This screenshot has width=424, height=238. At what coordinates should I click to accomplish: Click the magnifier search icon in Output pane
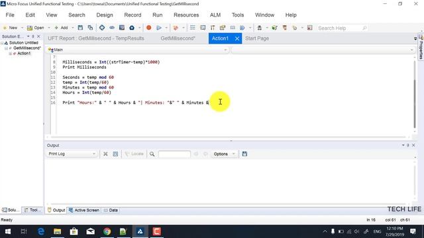coord(152,154)
